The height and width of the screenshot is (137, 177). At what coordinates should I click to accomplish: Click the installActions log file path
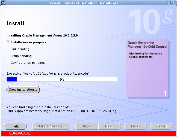click(x=62, y=111)
